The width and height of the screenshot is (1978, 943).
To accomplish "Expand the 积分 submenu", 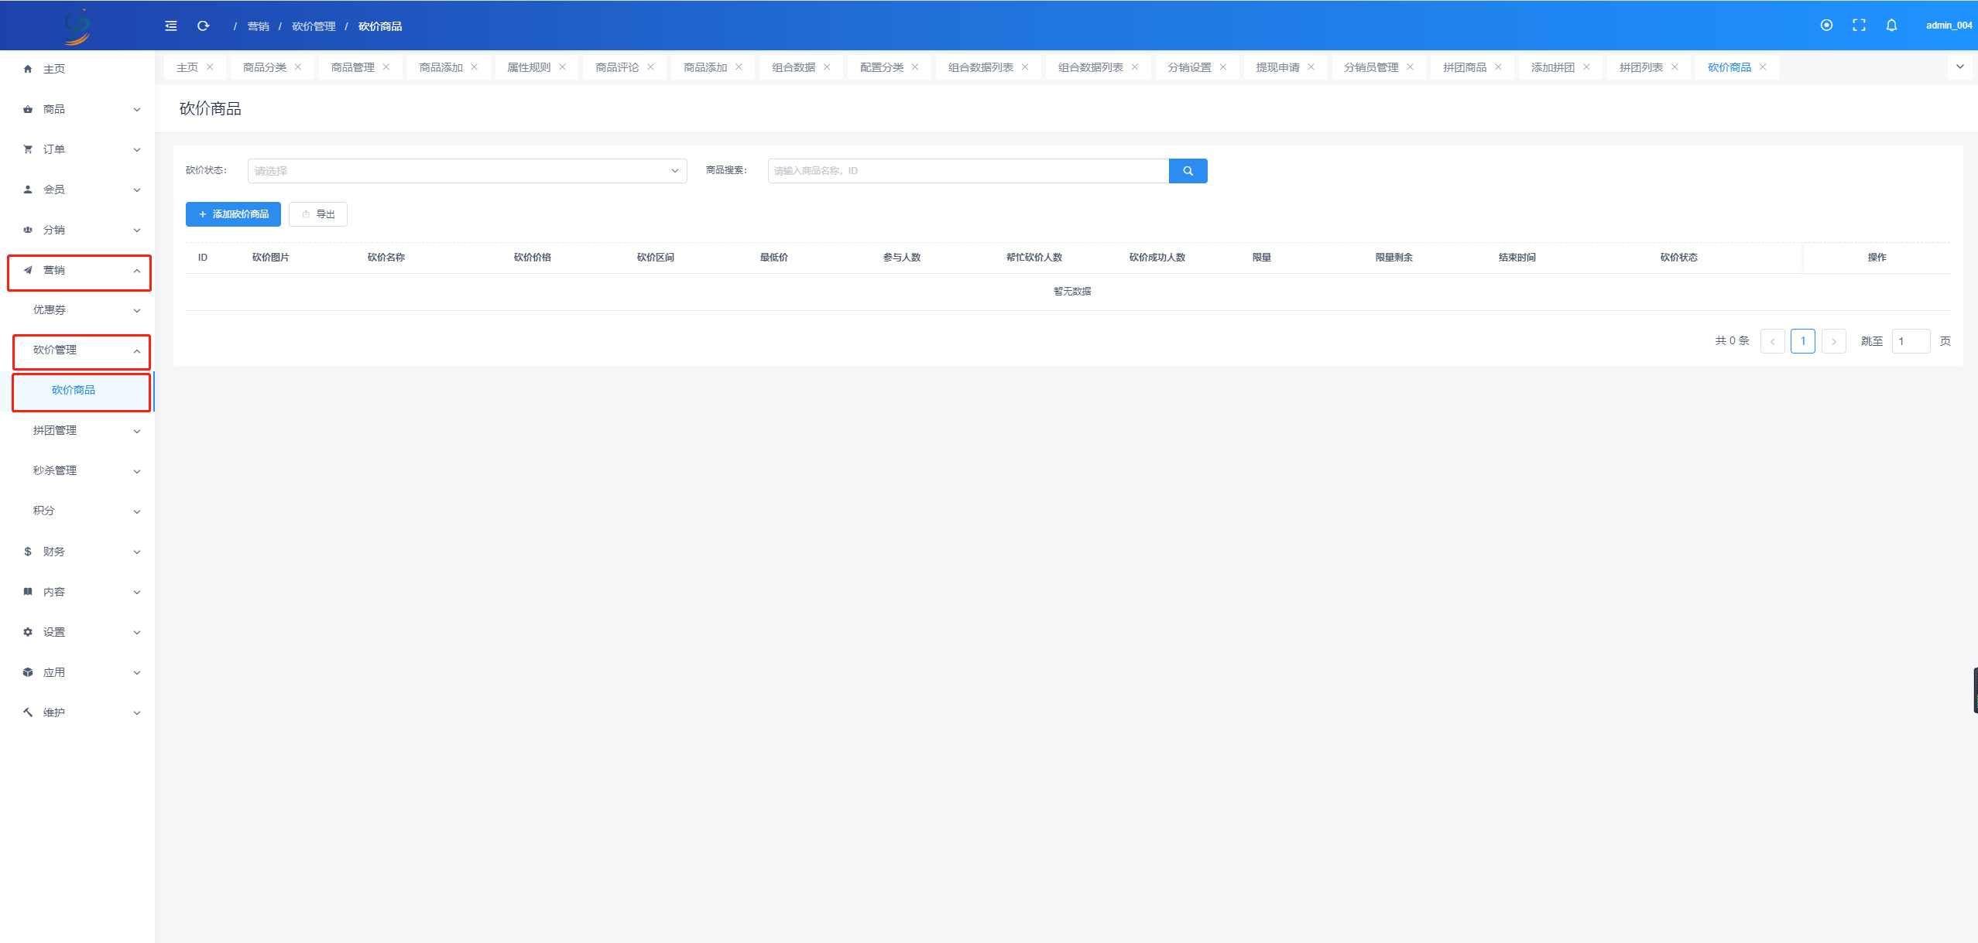I will [77, 511].
